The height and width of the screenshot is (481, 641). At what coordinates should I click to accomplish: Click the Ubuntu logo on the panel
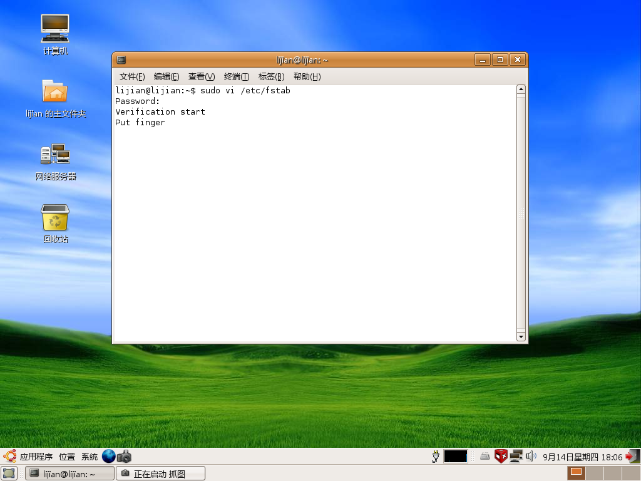pos(10,456)
